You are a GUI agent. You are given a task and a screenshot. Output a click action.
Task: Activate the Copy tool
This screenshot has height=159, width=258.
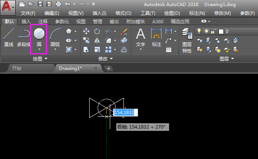tap(86, 40)
